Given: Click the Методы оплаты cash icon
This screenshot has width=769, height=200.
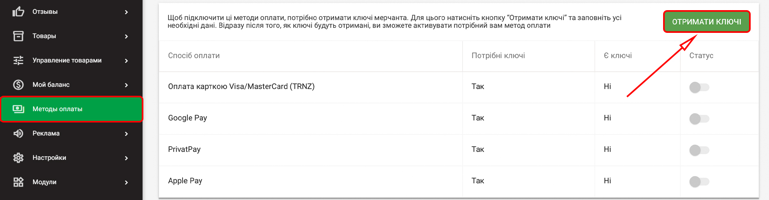Looking at the screenshot, I should click(x=18, y=109).
